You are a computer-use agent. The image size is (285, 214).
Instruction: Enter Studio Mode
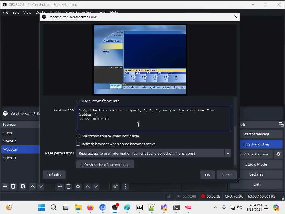(256, 164)
